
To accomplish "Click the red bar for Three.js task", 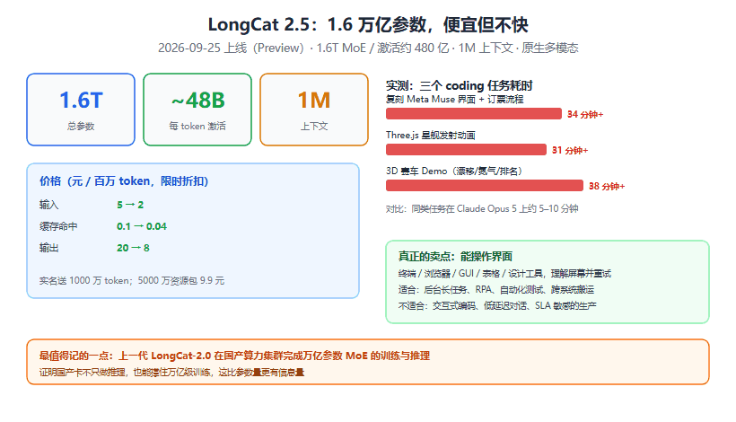I will (466, 149).
